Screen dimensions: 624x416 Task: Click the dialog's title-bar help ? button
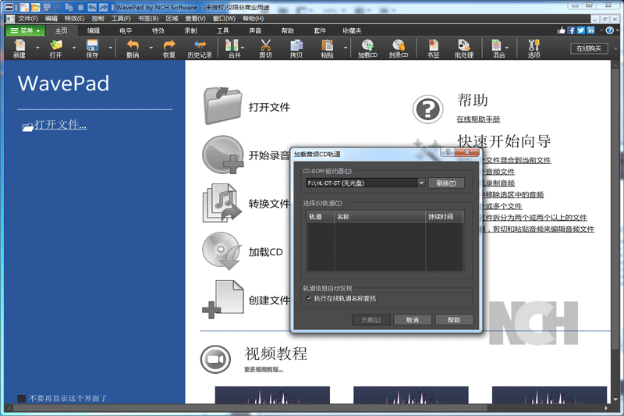click(448, 152)
